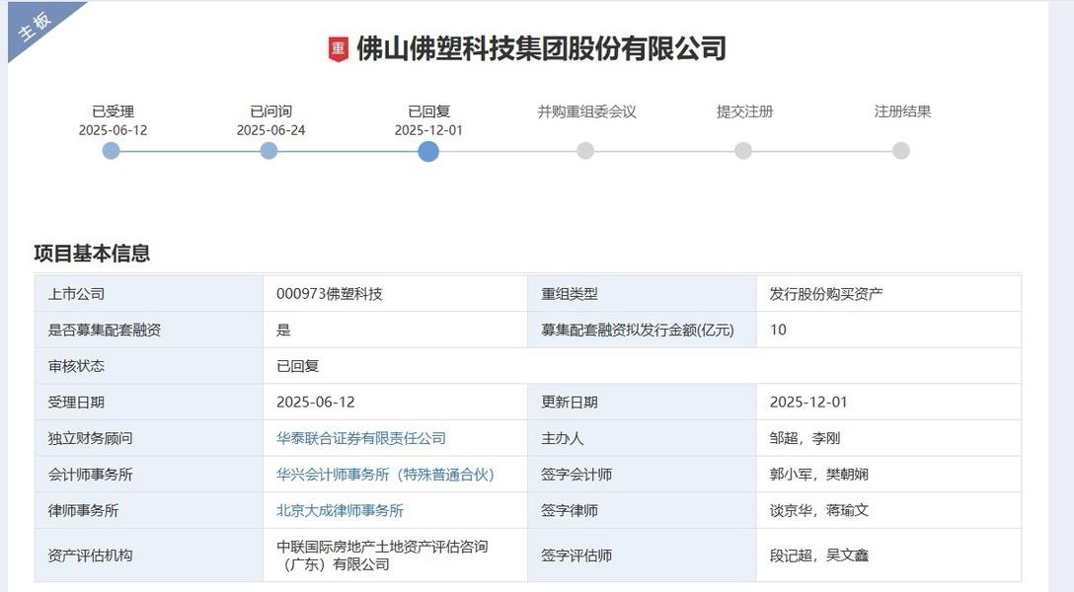Click the 中联国际房地产土地资产评估咨询 cell
The width and height of the screenshot is (1074, 592).
(395, 555)
